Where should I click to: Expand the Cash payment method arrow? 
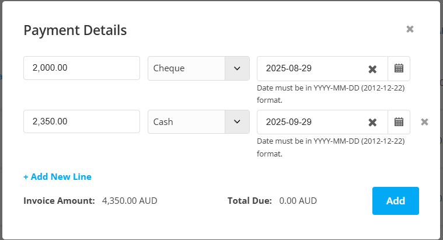coord(237,122)
